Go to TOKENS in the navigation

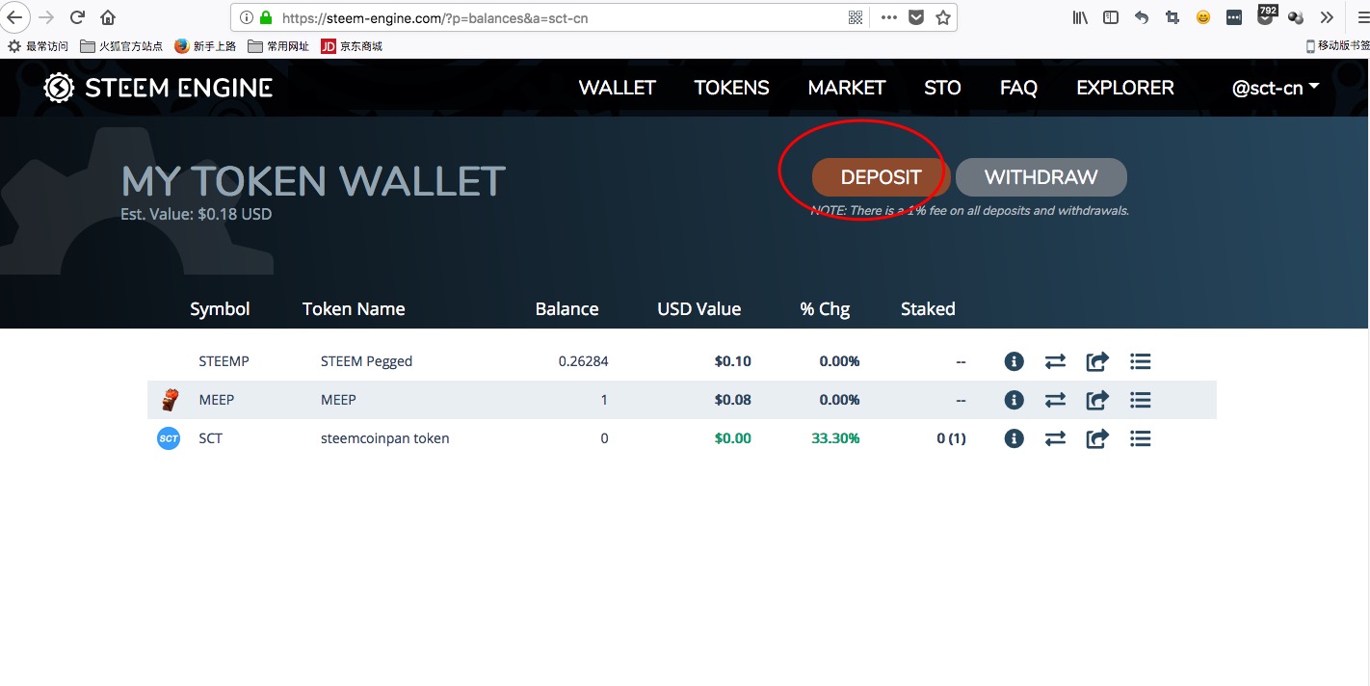tap(731, 88)
